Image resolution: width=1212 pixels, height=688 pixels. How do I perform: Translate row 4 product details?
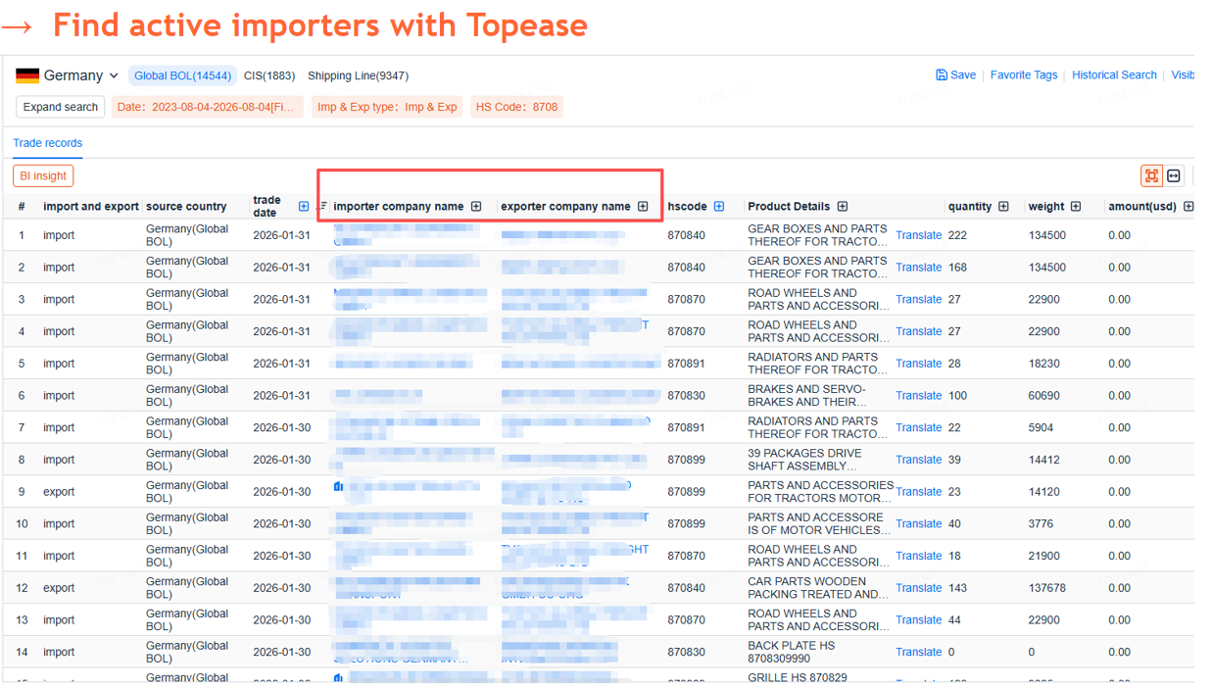click(918, 331)
